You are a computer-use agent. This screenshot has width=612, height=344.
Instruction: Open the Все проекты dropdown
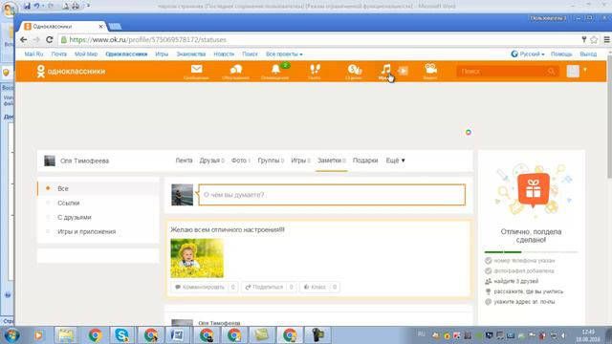pos(284,54)
